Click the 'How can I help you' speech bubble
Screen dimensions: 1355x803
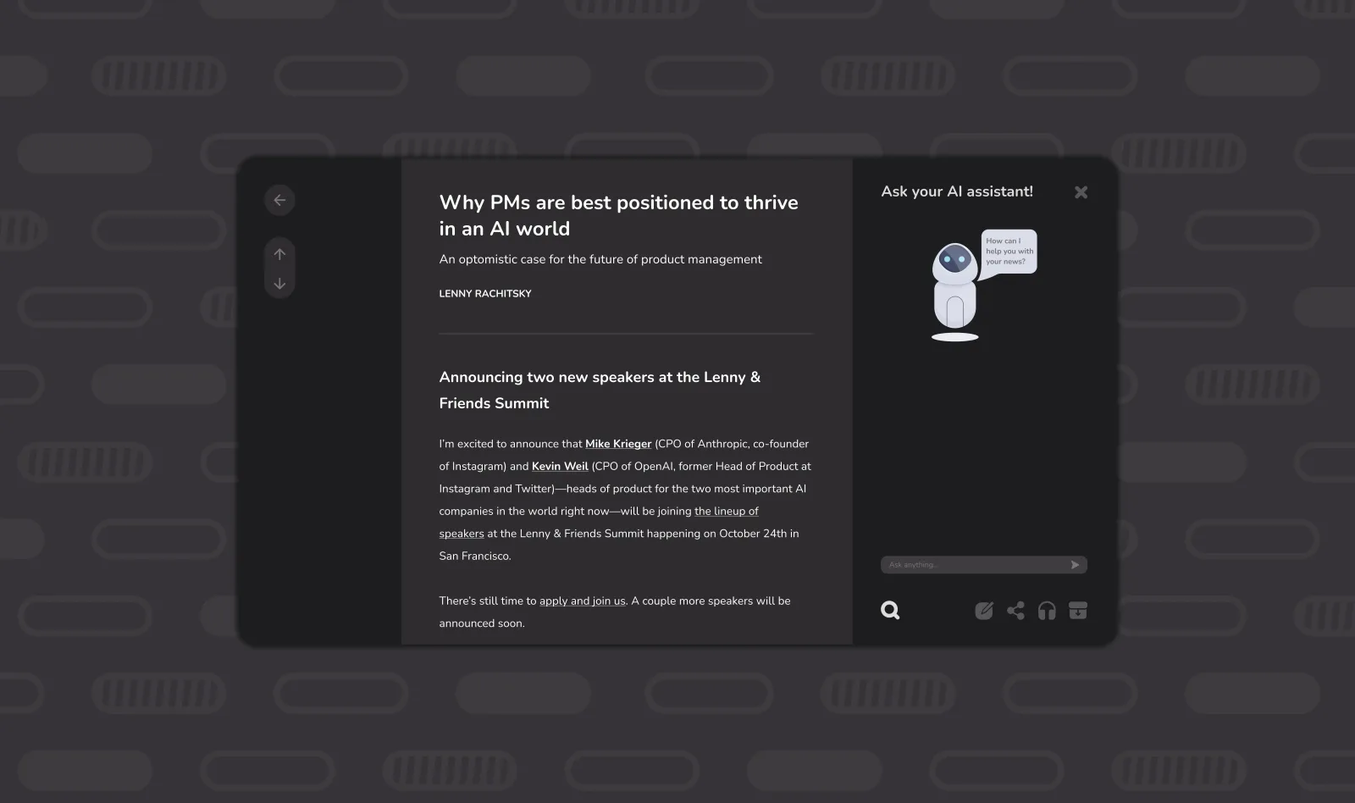coord(1009,252)
